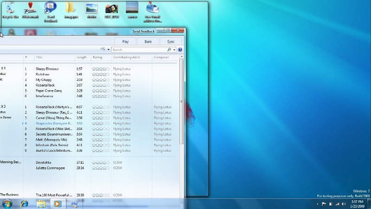The image size is (371, 209).
Task: Open the volume speaker tray icon
Action: [x=344, y=204]
